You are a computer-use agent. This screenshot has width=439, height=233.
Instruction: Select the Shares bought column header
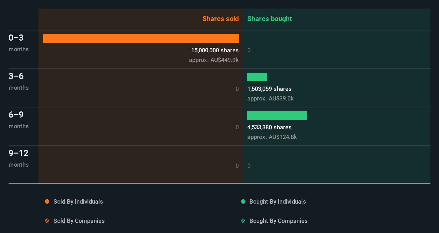click(269, 19)
